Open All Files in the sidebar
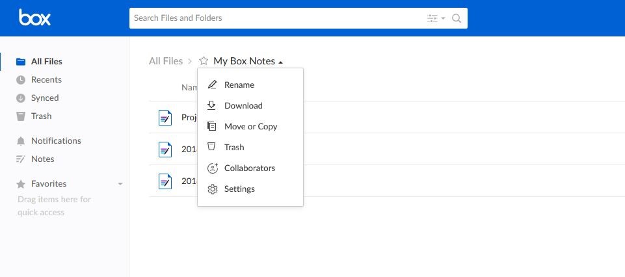 (46, 61)
